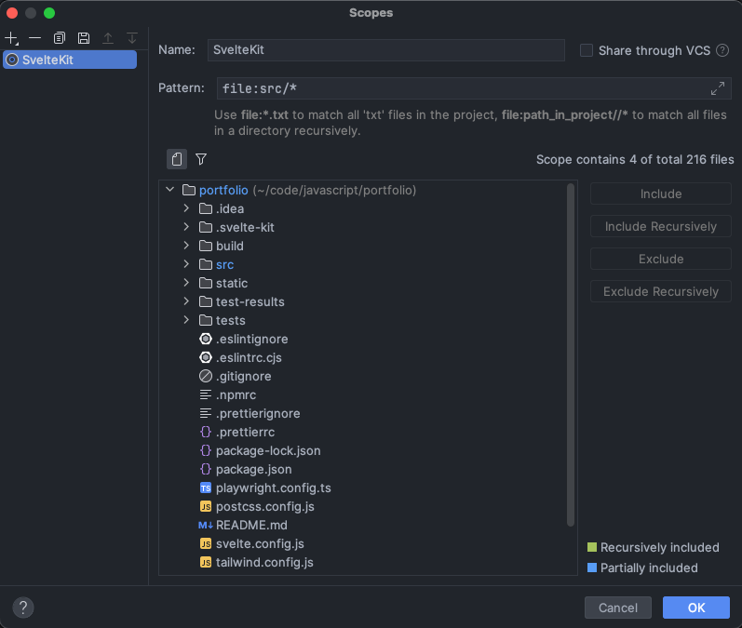
Task: Click the Exclude button
Action: [661, 260]
